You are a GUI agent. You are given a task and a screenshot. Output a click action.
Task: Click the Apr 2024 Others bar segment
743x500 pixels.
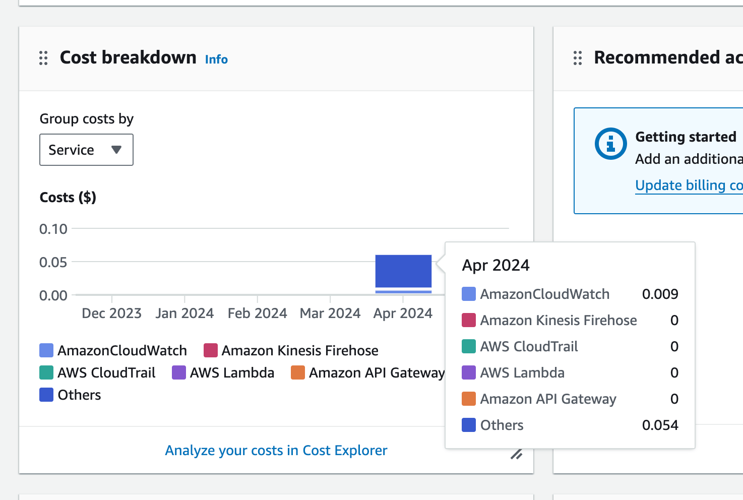(403, 271)
